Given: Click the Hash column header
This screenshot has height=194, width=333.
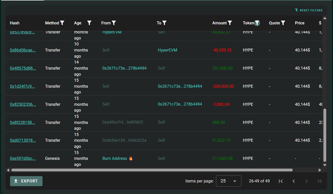Looking at the screenshot, I should coord(15,23).
